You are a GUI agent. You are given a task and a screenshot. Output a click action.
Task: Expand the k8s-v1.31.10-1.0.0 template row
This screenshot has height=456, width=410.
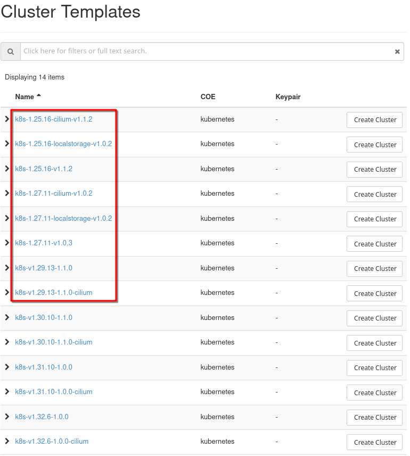[7, 367]
